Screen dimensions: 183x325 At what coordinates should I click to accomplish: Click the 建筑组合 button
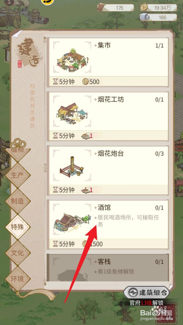146,293
